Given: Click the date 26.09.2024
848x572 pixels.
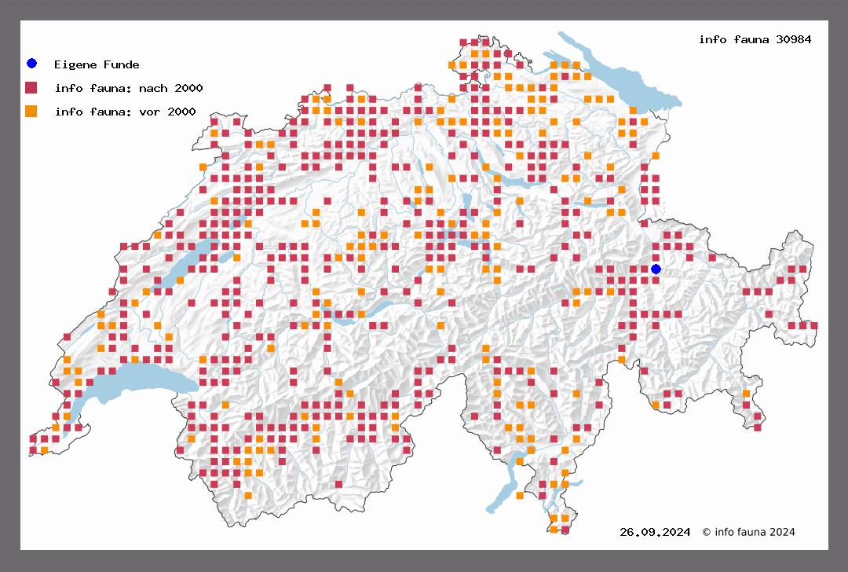Looking at the screenshot, I should pyautogui.click(x=655, y=532).
